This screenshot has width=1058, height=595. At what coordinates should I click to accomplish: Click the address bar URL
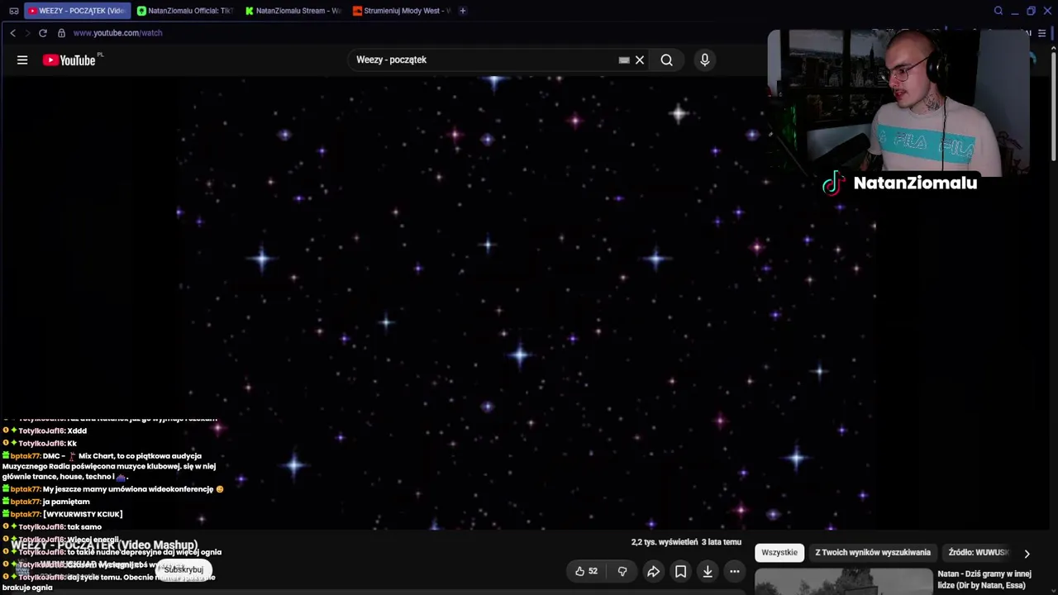(x=117, y=33)
